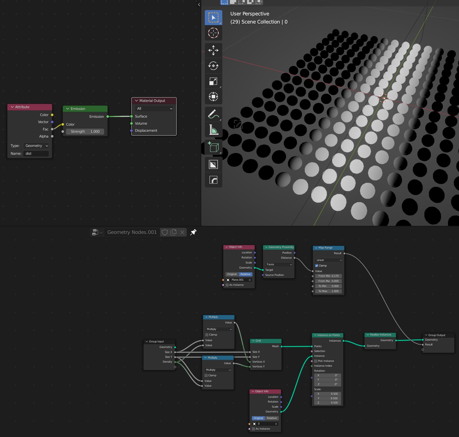Screen dimensions: 459x437
Task: Toggle the pin node tree icon
Action: pyautogui.click(x=193, y=232)
